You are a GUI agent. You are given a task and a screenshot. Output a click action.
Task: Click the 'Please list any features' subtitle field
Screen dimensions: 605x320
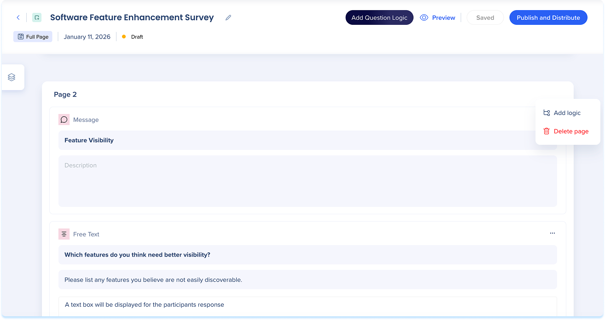(x=307, y=280)
